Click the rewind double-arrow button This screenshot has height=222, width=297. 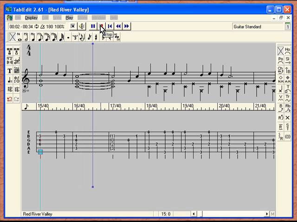coord(118,26)
